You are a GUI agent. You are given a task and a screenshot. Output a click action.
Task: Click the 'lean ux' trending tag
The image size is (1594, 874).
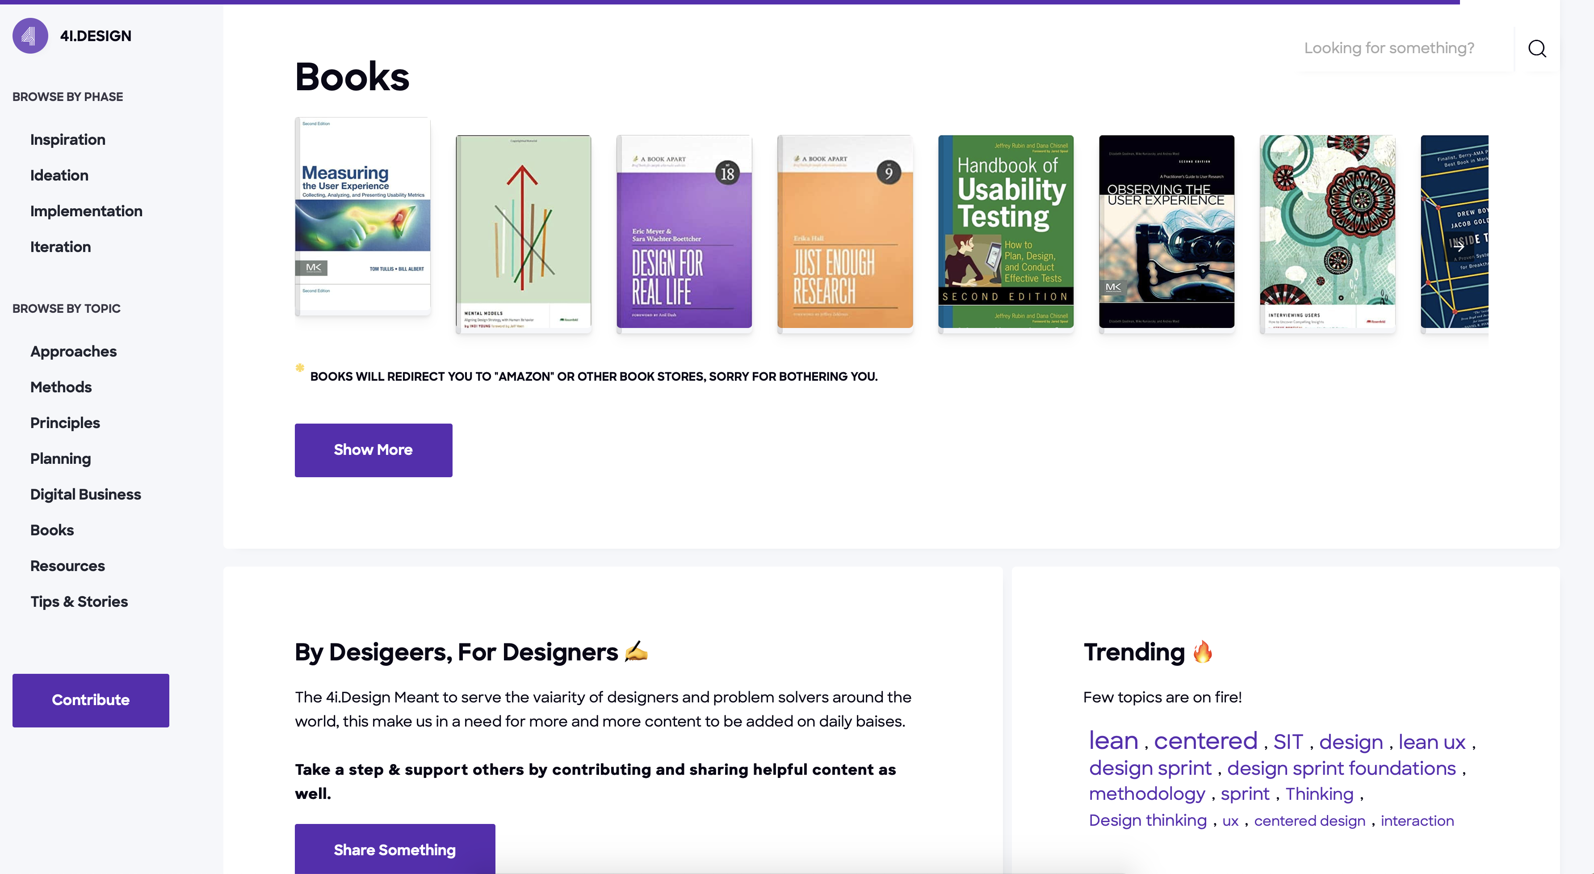1431,742
